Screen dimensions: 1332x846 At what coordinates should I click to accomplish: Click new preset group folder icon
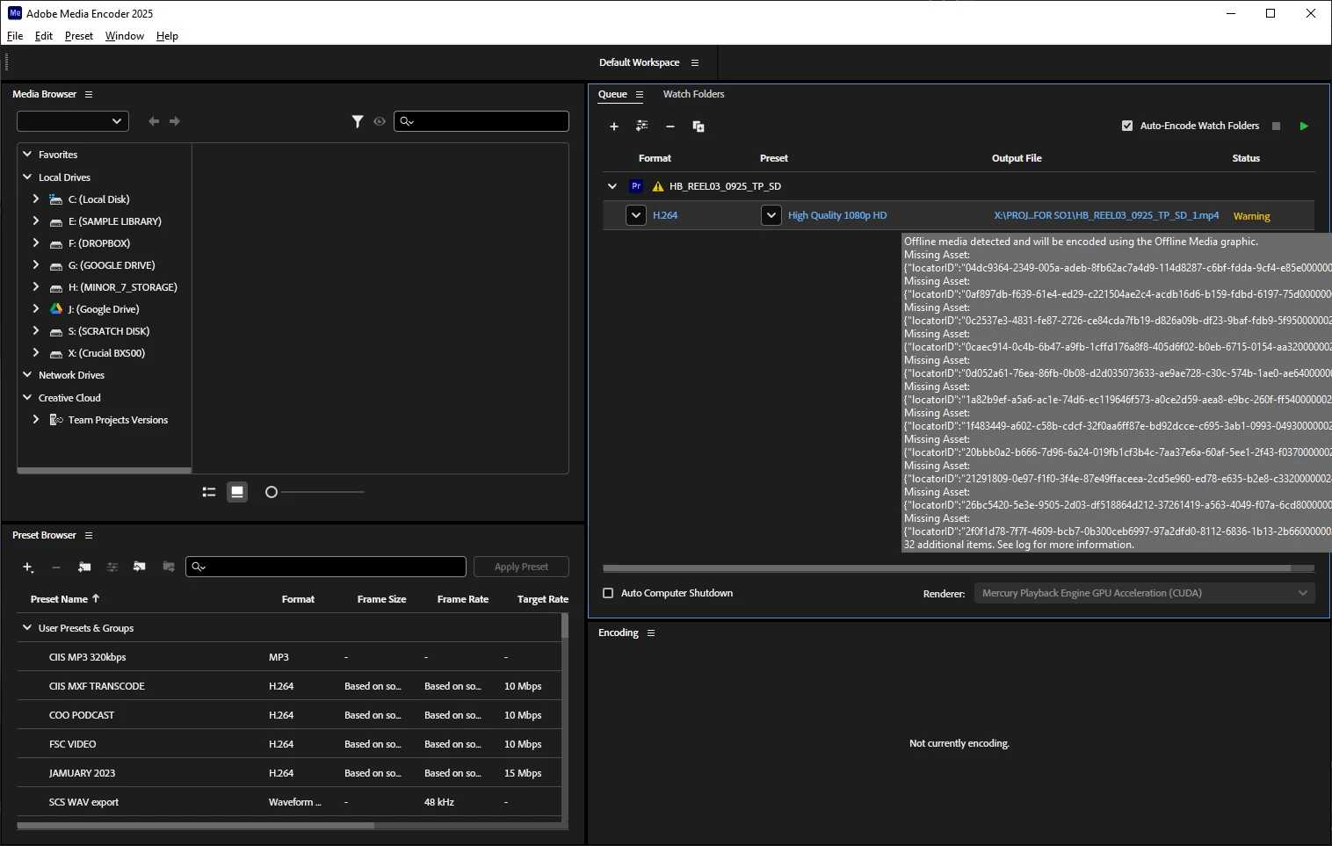tap(84, 568)
